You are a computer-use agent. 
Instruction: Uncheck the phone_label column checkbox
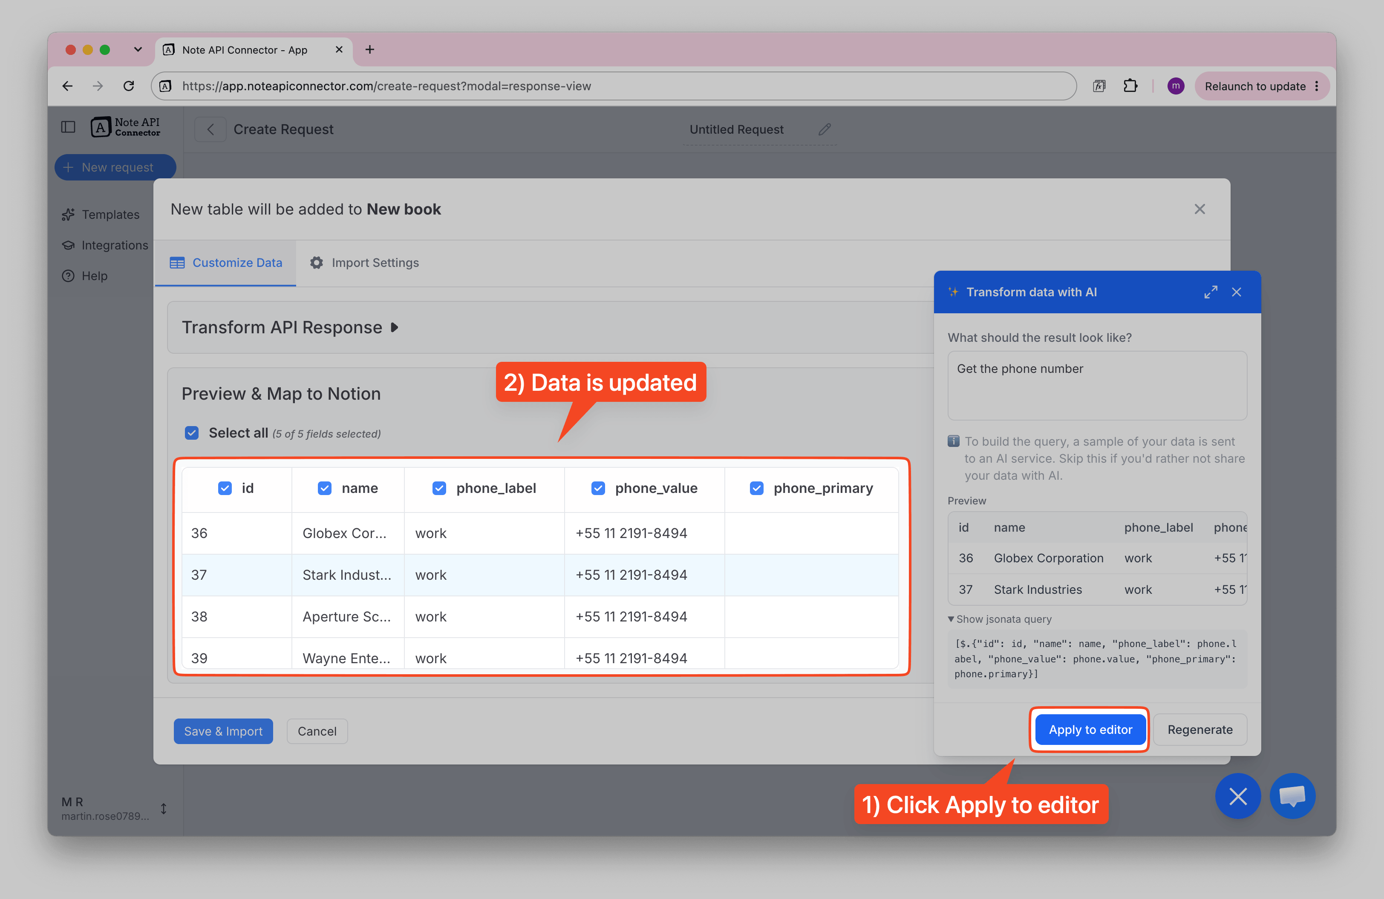coord(439,488)
